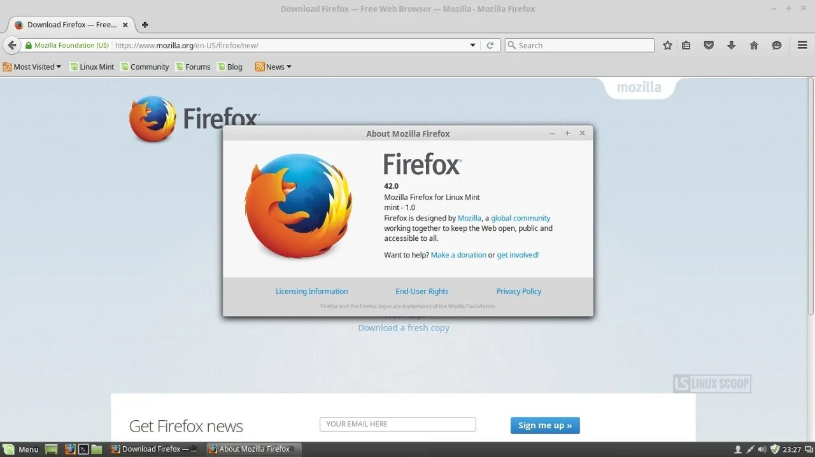Open a new tab with plus button
Screen dimensions: 815x457
coord(145,25)
